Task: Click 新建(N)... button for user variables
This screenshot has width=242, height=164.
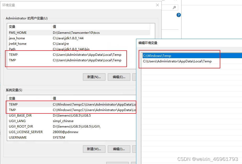Action: point(94,77)
